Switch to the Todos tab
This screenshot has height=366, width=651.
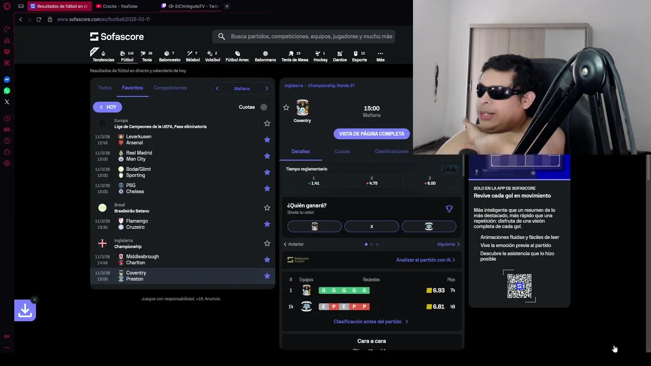(x=105, y=88)
